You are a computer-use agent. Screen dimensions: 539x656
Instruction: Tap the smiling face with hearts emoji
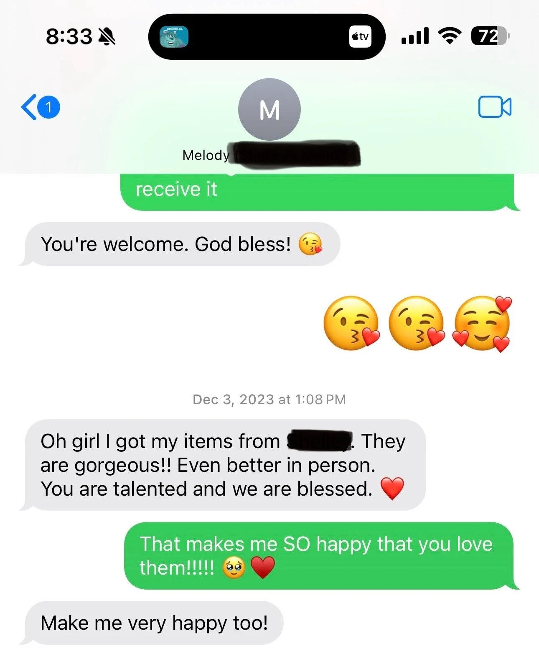tap(482, 324)
